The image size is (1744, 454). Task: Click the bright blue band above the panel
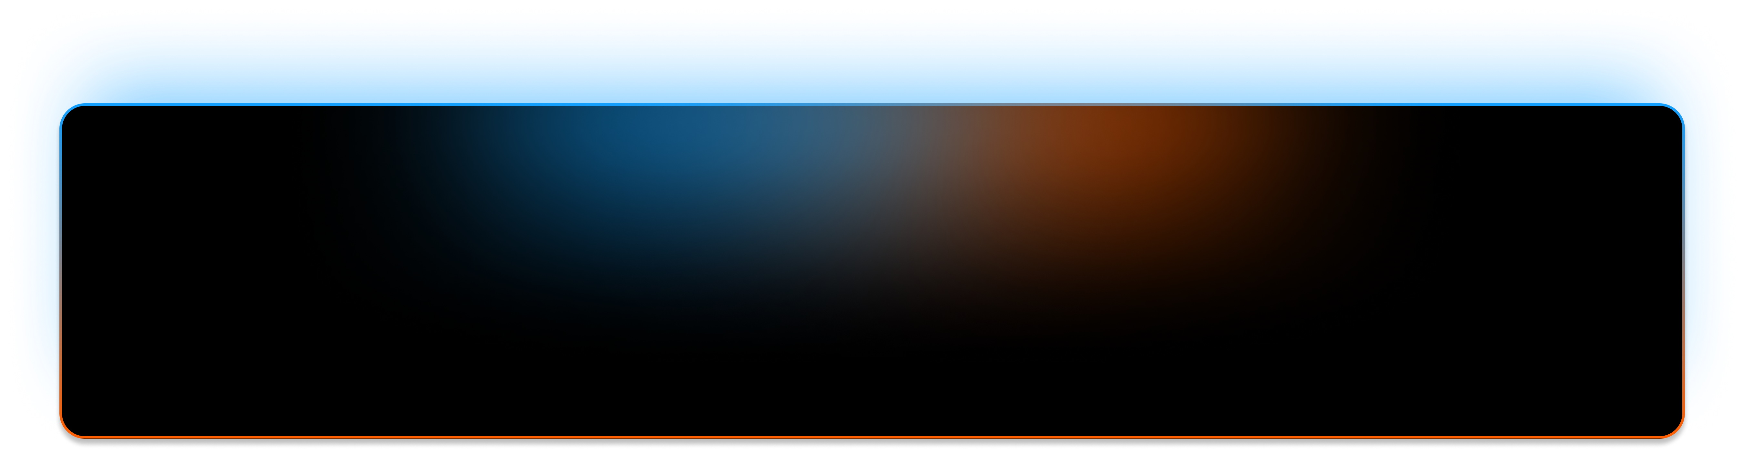point(872,60)
